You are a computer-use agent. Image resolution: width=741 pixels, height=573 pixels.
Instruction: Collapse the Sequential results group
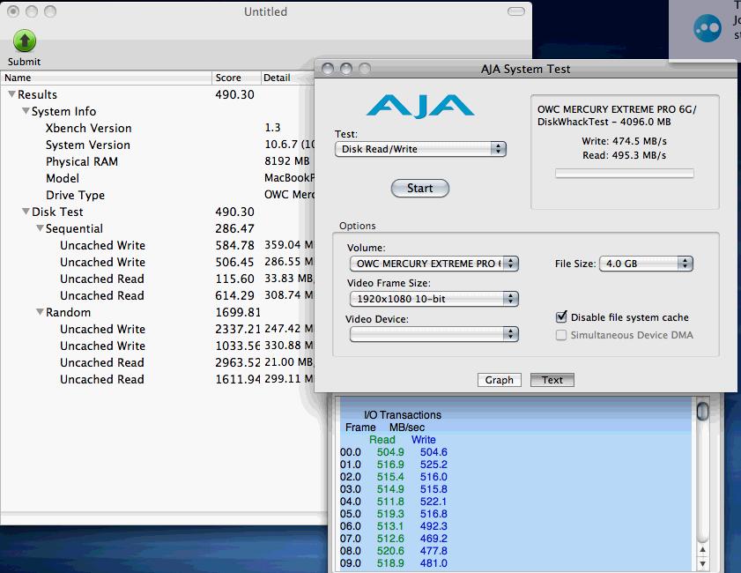click(40, 228)
